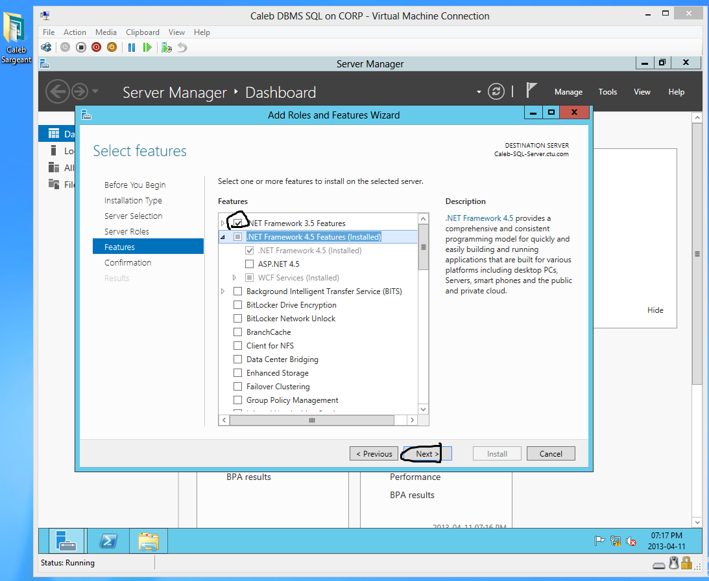Go back in Server Manager navigation
This screenshot has width=709, height=581.
coord(58,91)
